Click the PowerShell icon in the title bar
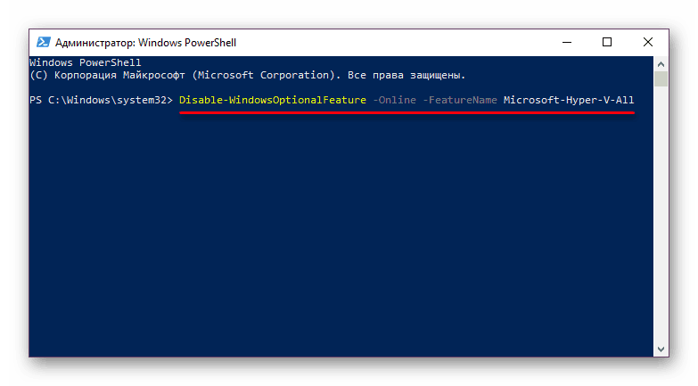This screenshot has height=386, width=698. coord(42,42)
